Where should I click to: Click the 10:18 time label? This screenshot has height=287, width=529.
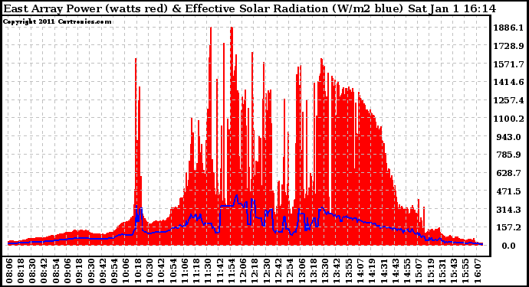click(138, 271)
